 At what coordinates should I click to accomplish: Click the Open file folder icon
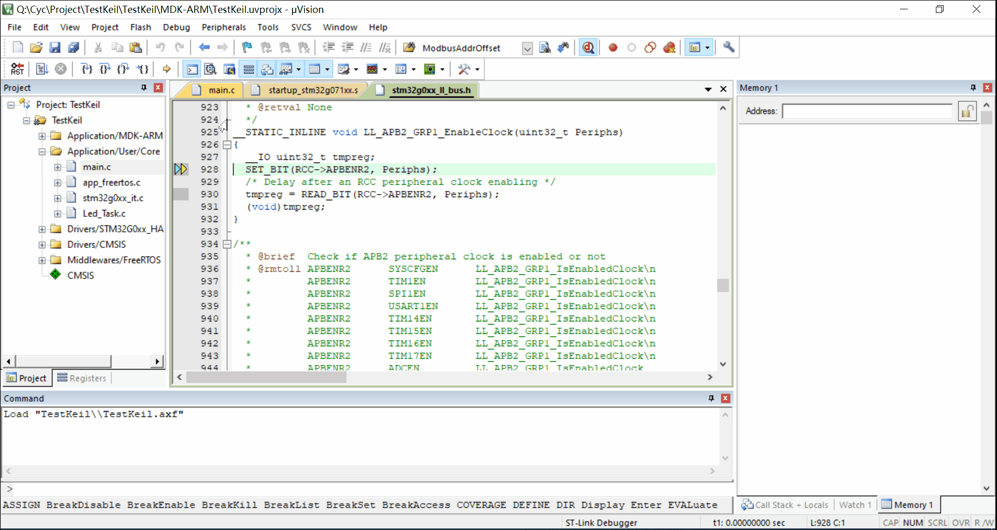(x=36, y=48)
